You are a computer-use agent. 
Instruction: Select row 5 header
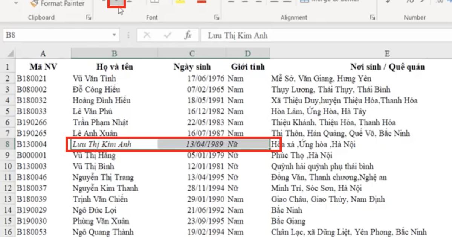(7, 111)
